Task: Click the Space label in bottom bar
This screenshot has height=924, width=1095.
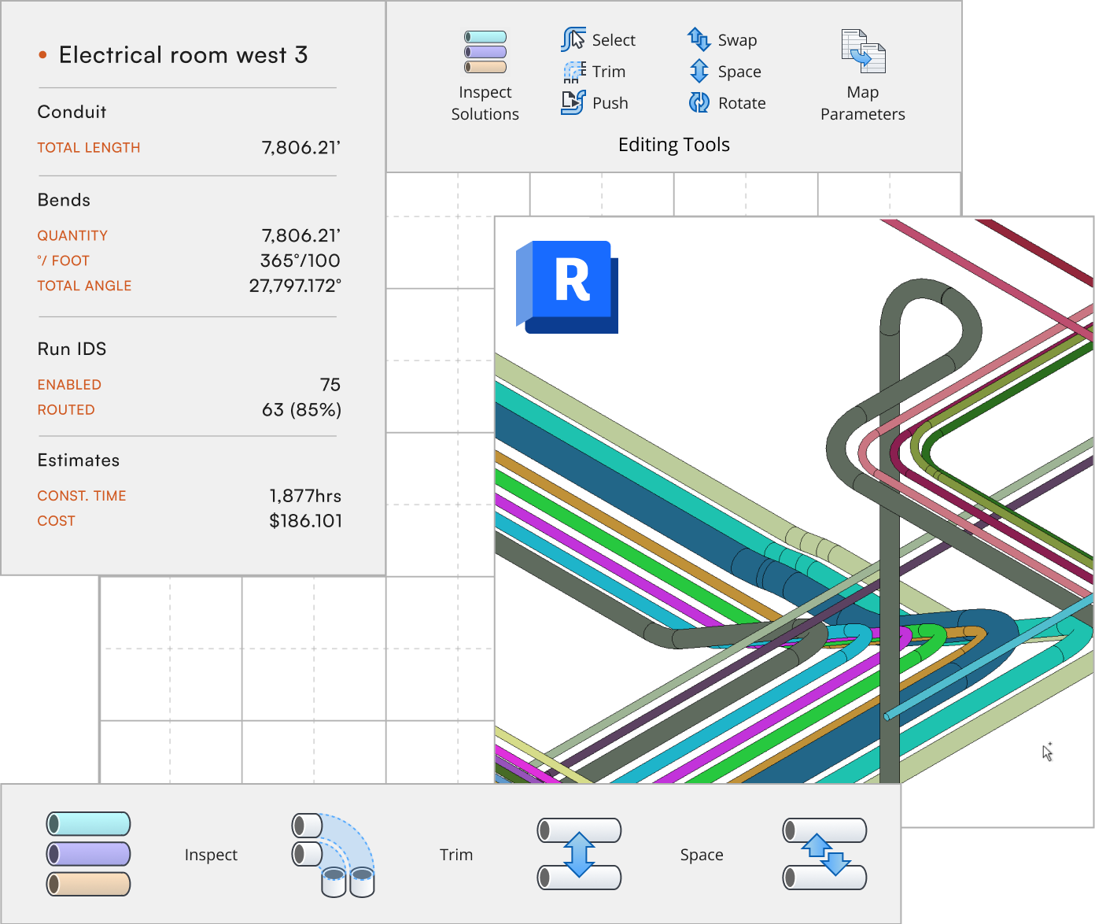Action: [702, 855]
